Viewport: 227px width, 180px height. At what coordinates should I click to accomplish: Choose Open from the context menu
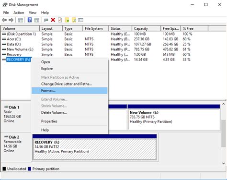tap(69, 62)
